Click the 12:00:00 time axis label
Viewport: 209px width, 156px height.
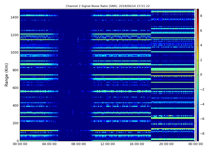click(108, 144)
